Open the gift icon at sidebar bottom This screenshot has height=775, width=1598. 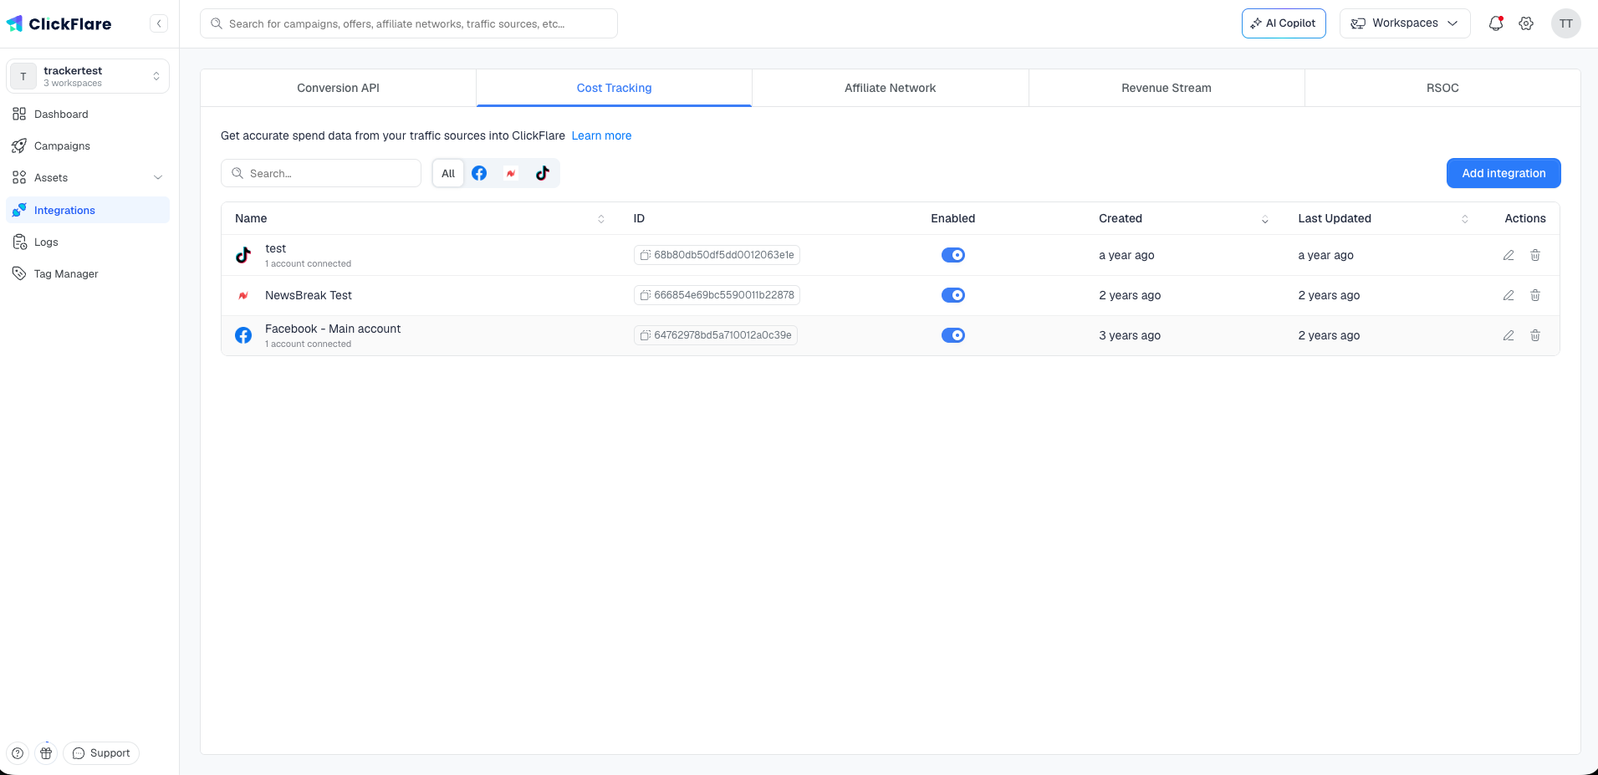tap(46, 753)
